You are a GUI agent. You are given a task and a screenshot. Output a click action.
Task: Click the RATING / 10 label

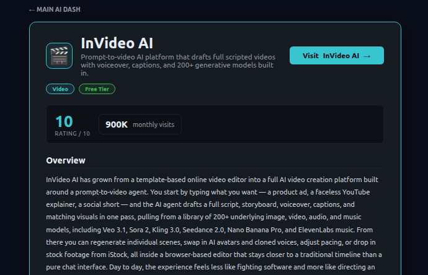pyautogui.click(x=73, y=134)
